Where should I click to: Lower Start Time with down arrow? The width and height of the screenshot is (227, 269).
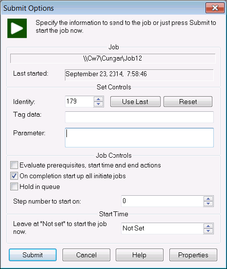pos(208,231)
